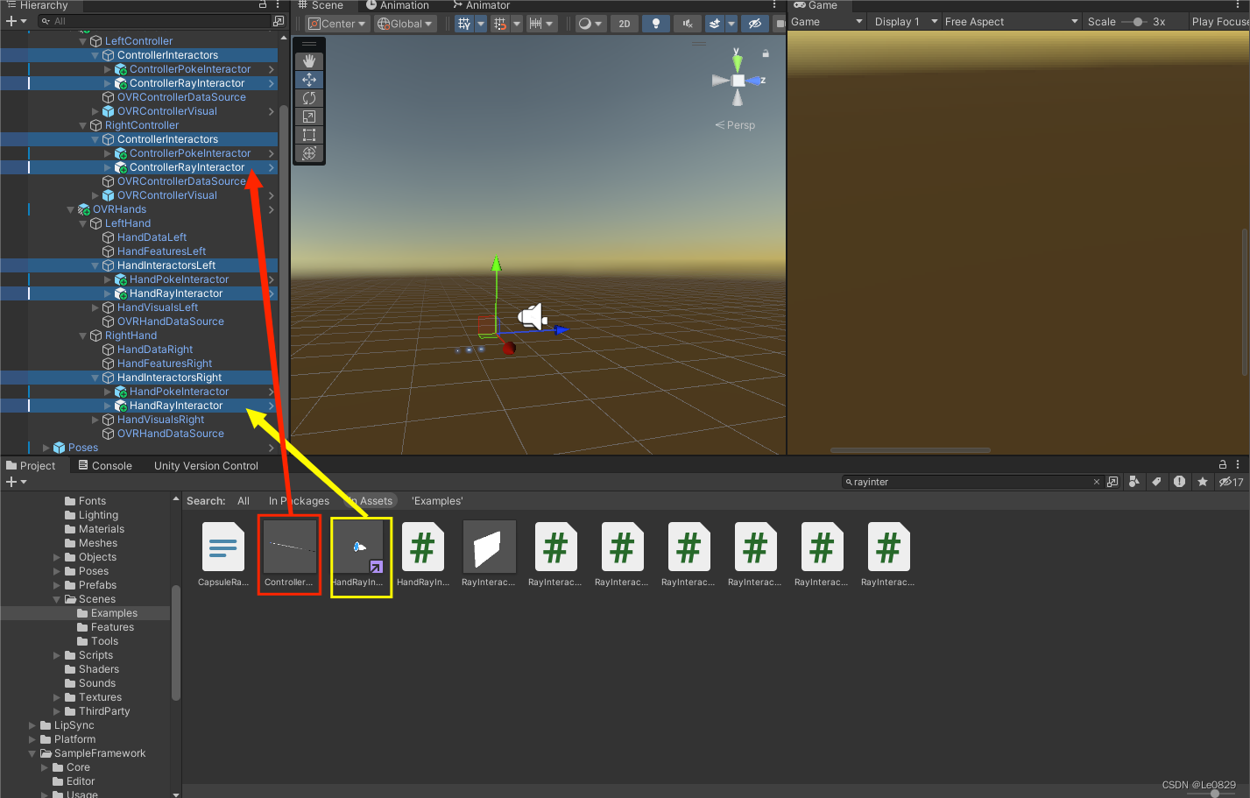This screenshot has height=798, width=1250.
Task: Select the HandRayInteractor prefab thumbnail
Action: pyautogui.click(x=361, y=547)
